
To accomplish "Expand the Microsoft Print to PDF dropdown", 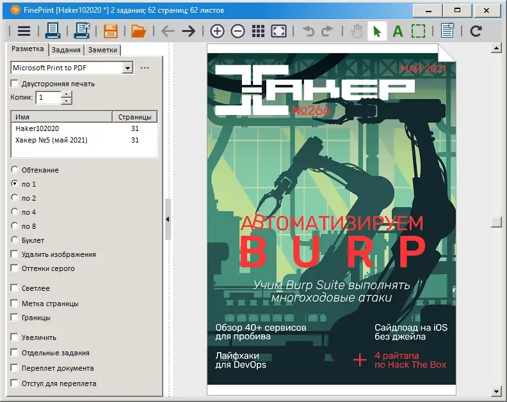I will (x=128, y=68).
